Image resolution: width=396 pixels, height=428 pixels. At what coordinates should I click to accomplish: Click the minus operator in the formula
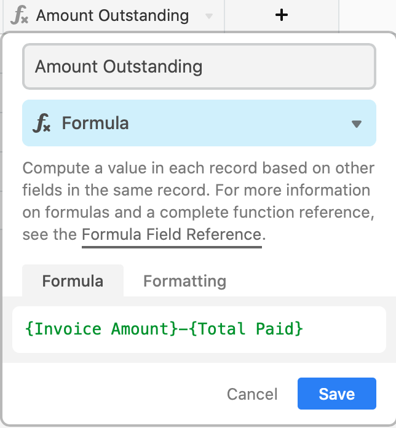point(183,329)
